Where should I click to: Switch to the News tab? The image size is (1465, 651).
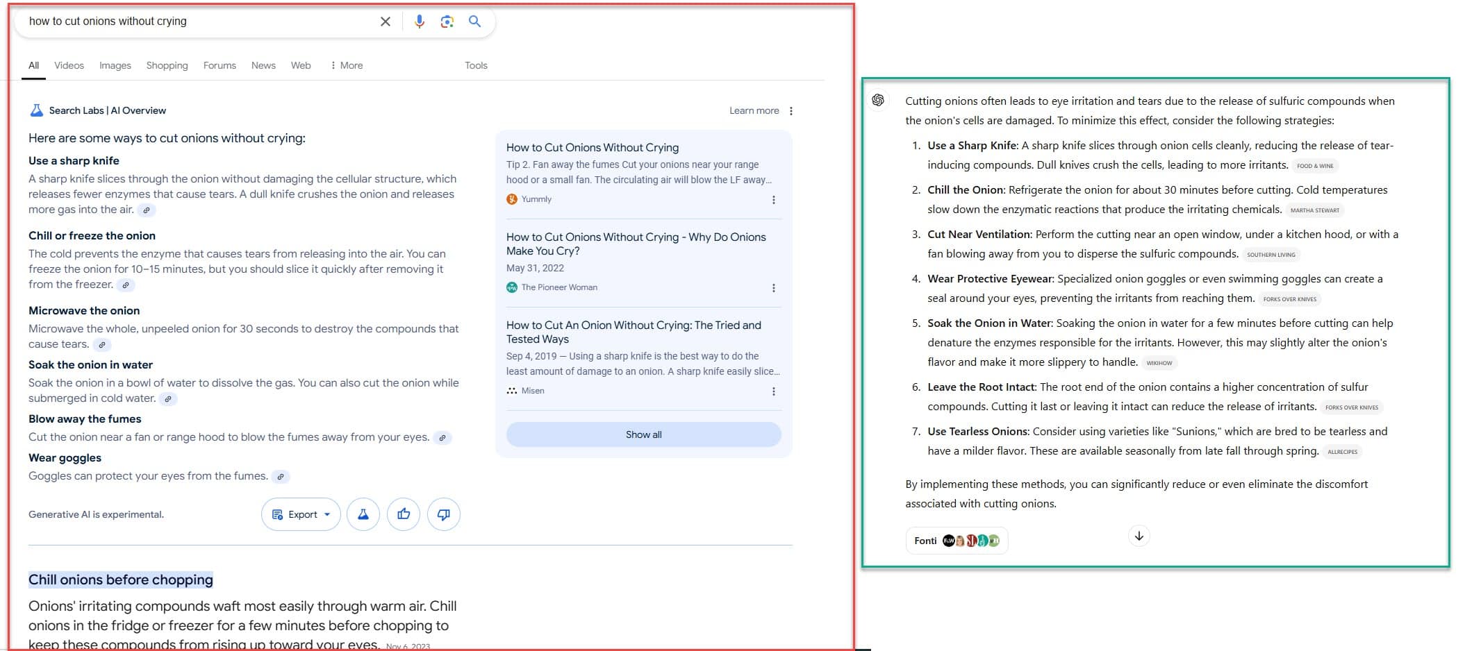tap(263, 65)
